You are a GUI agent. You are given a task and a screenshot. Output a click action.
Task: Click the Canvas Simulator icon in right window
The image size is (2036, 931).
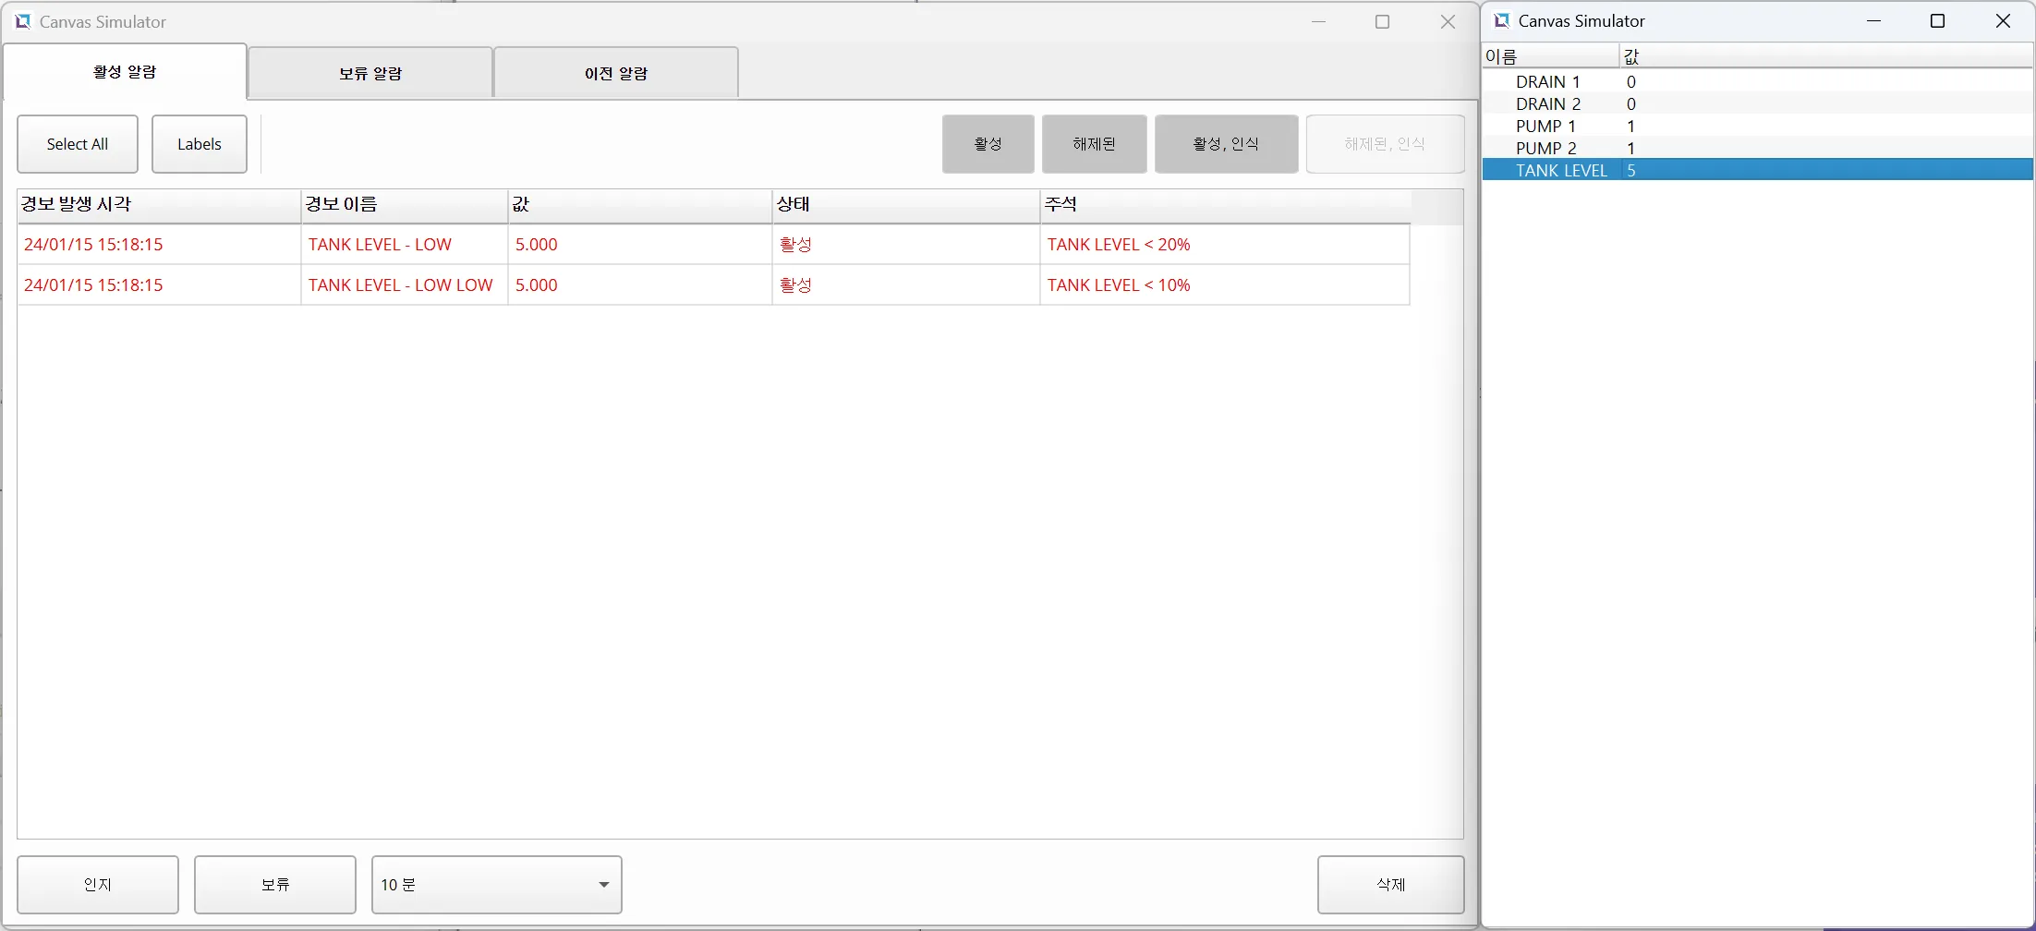pos(1502,21)
